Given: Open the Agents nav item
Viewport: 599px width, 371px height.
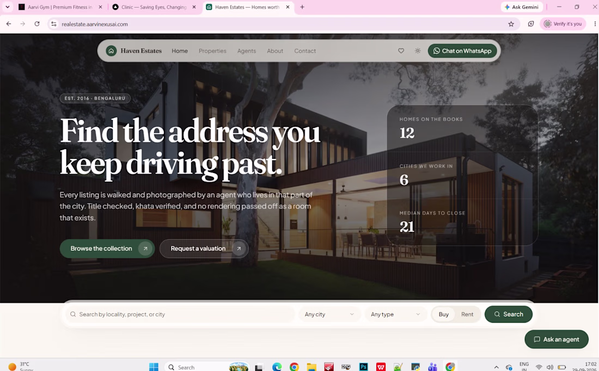Looking at the screenshot, I should pos(247,51).
